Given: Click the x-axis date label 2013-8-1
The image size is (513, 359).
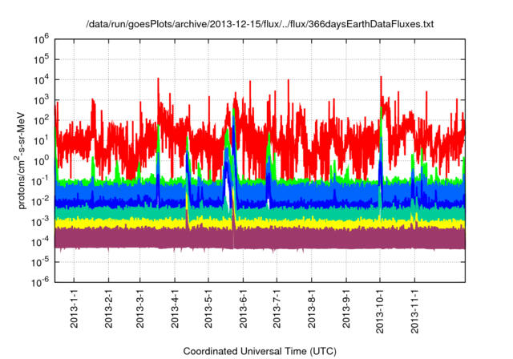Looking at the screenshot, I should tap(312, 309).
